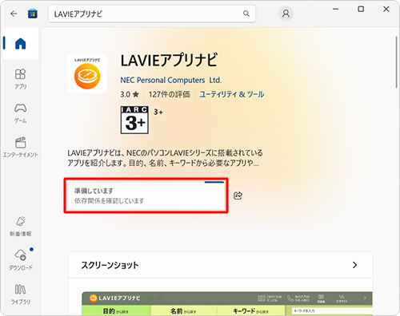This screenshot has width=400, height=316.
Task: Open ライブラリ in the sidebar
Action: coord(21,294)
